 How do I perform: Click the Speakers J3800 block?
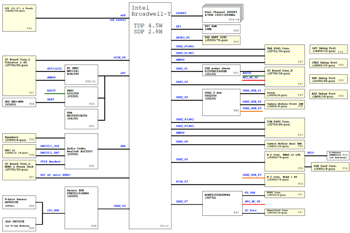(19, 138)
